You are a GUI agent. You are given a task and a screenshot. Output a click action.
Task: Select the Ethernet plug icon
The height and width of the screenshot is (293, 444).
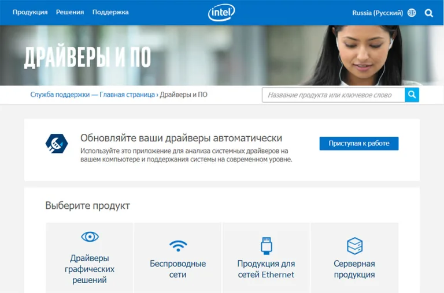click(266, 246)
